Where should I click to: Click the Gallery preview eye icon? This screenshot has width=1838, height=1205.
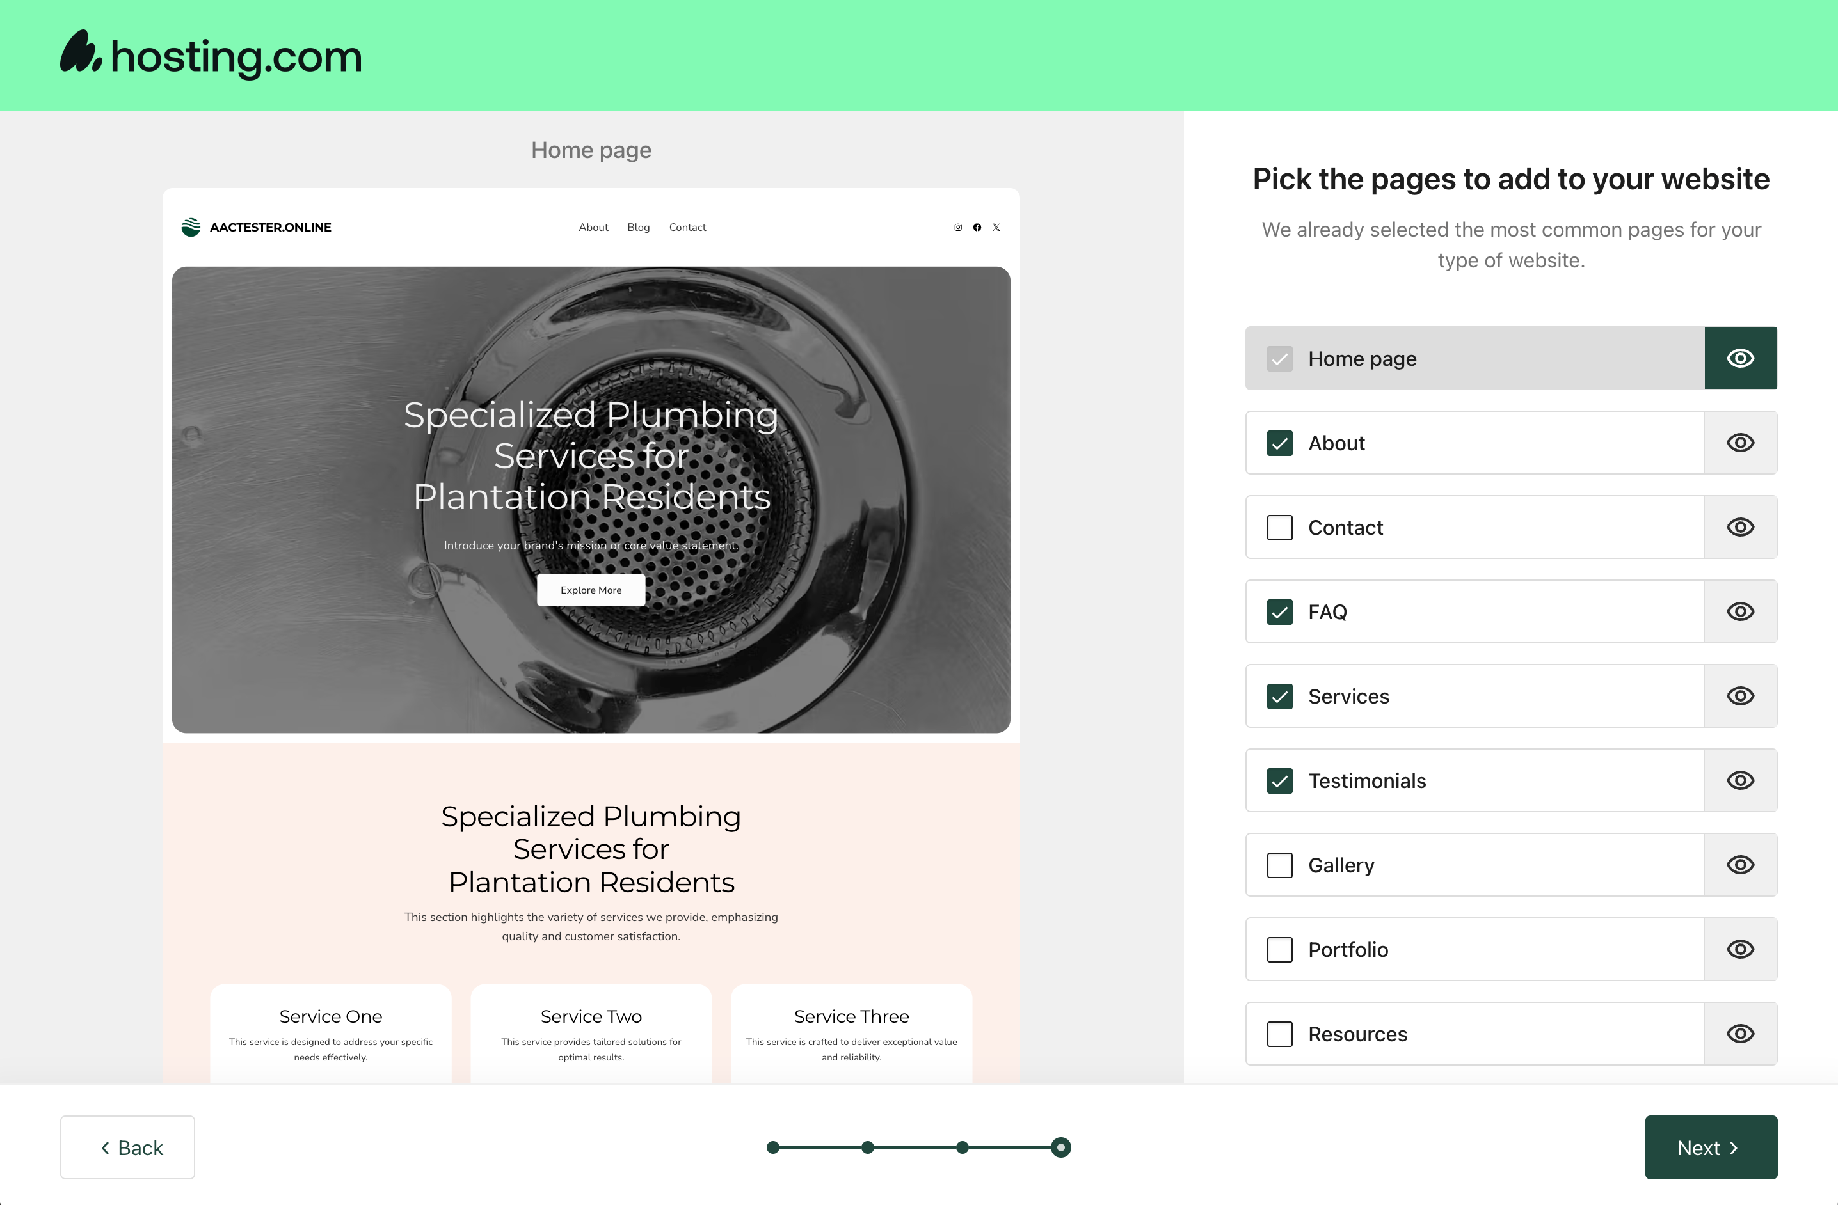click(1740, 865)
